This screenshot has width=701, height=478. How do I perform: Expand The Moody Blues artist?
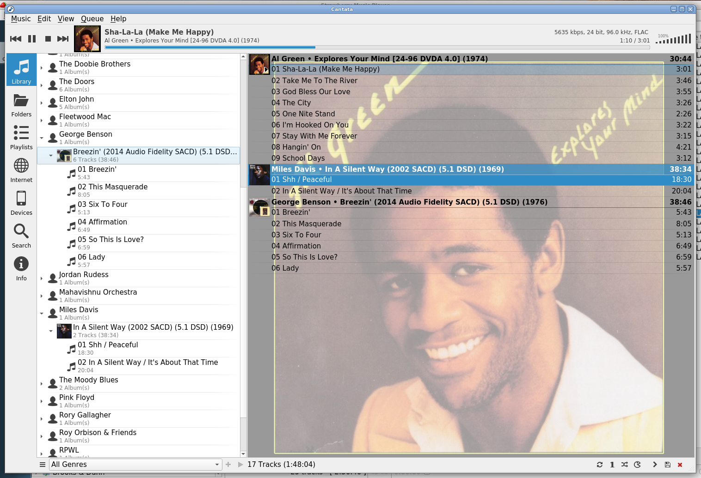pyautogui.click(x=42, y=384)
